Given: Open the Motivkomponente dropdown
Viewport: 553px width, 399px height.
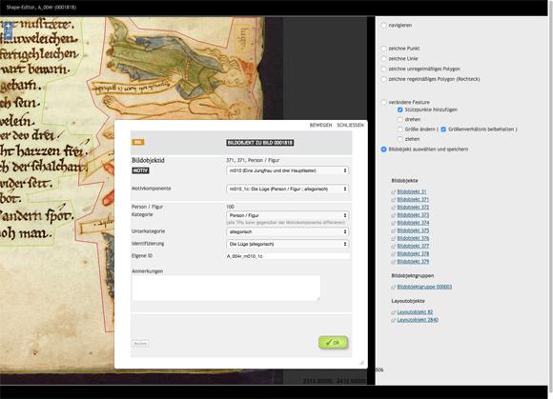Looking at the screenshot, I should coord(287,190).
